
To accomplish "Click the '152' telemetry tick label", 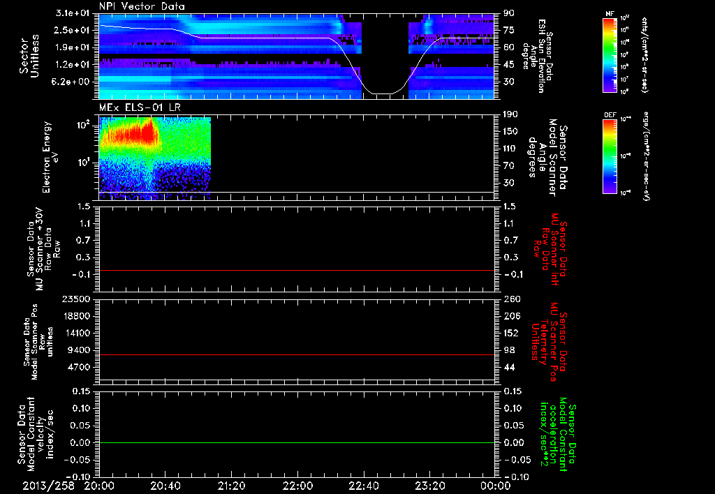I will pyautogui.click(x=510, y=333).
